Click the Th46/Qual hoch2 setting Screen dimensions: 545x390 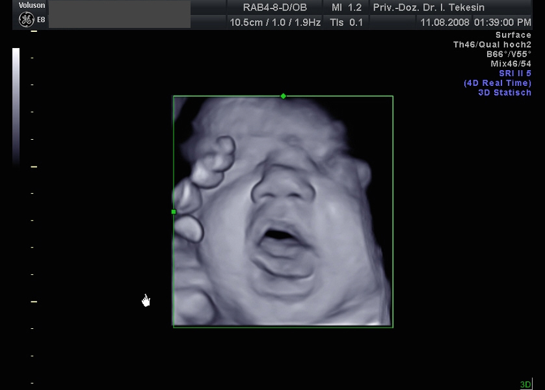pyautogui.click(x=492, y=45)
